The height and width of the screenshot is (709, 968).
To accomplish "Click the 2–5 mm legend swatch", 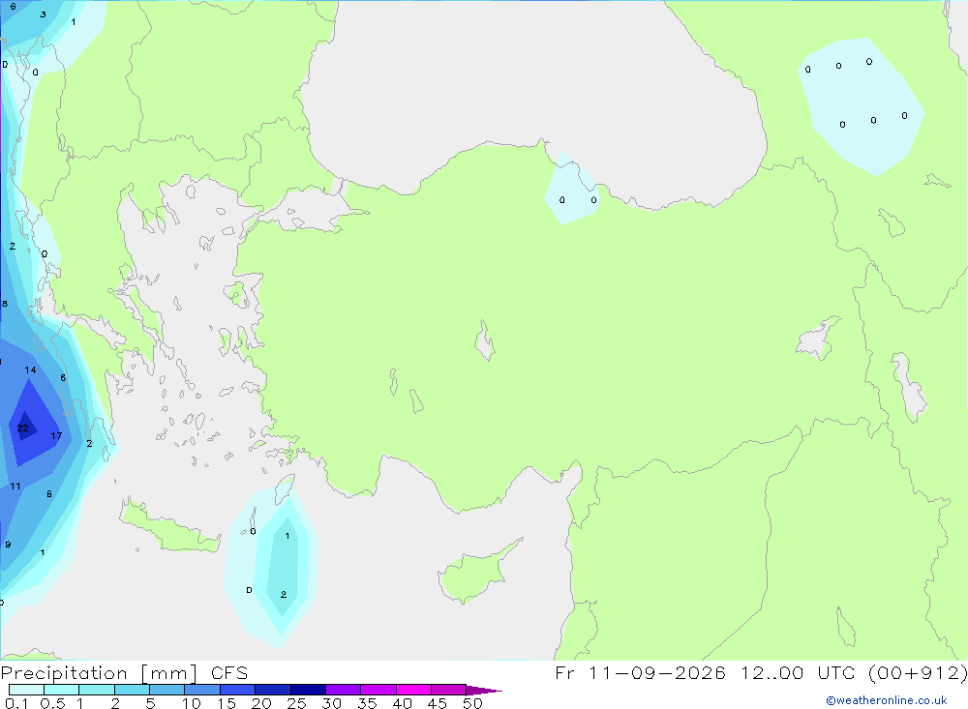I will coord(132,690).
